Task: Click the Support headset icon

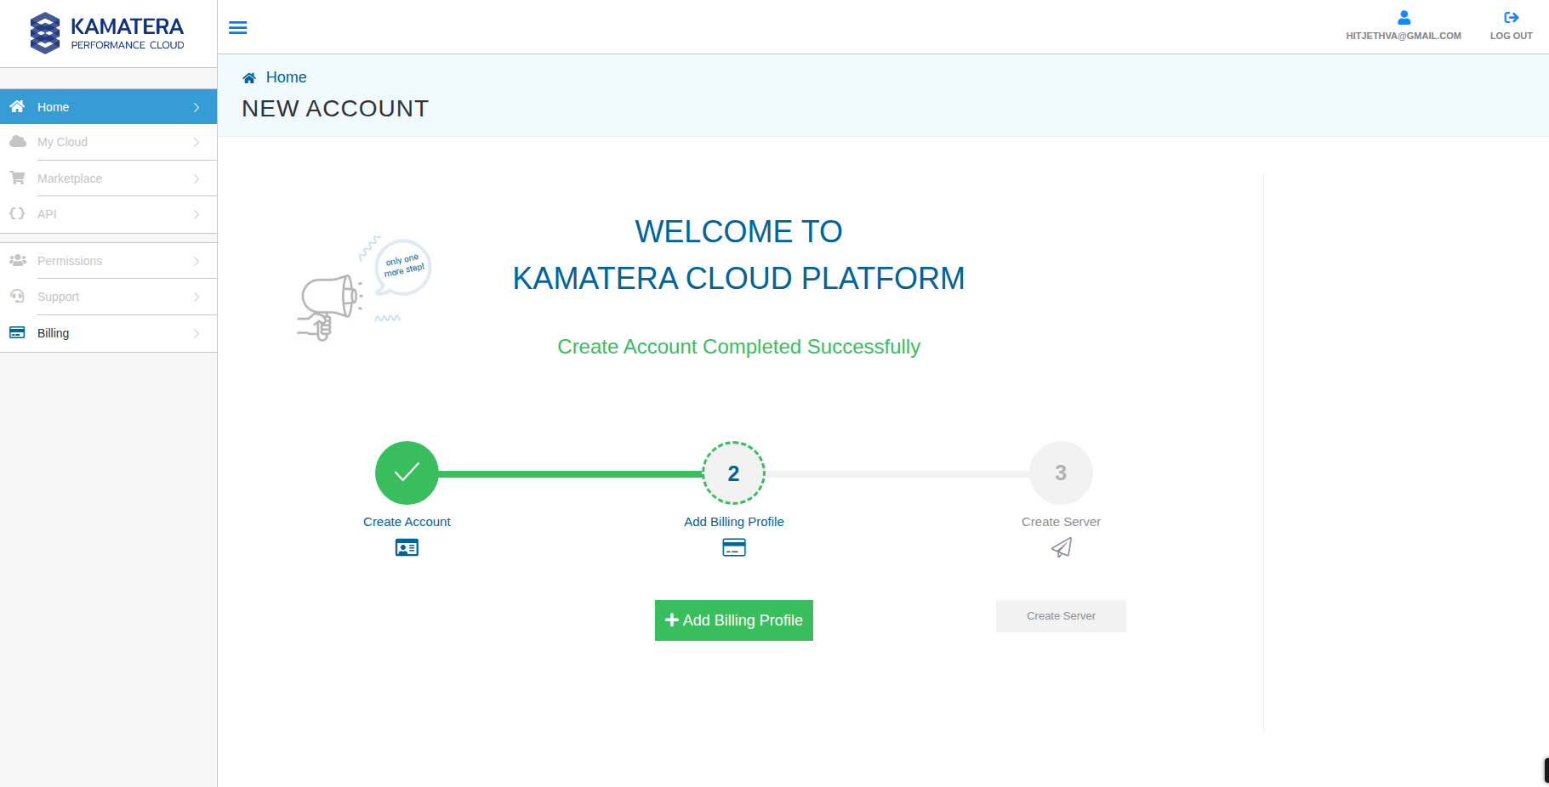Action: (17, 296)
